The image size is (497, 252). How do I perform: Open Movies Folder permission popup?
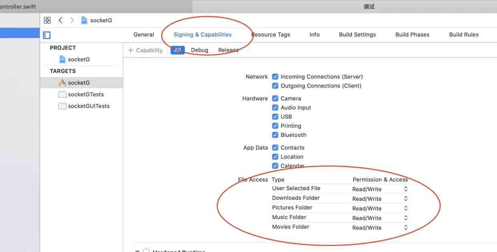406,228
